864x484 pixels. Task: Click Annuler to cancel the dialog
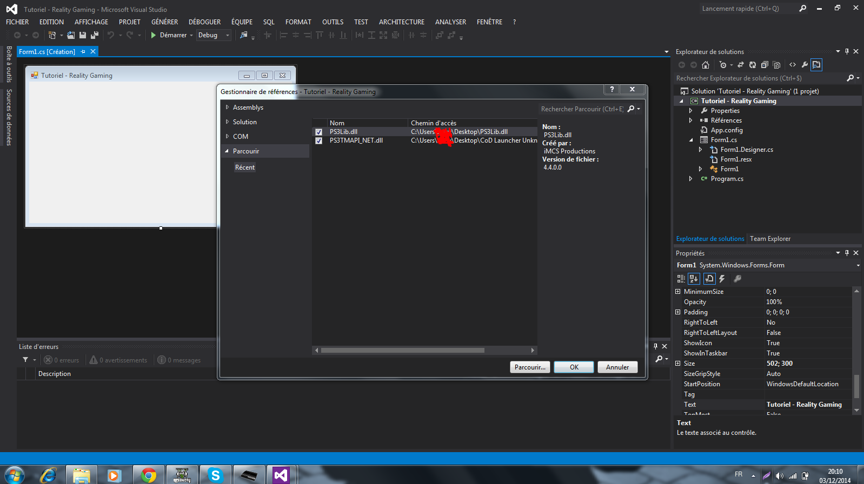click(x=617, y=367)
